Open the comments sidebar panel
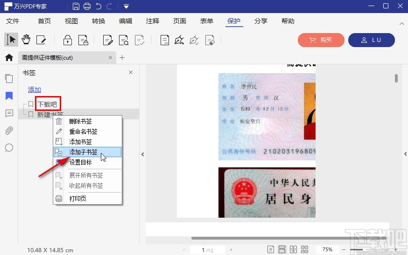408x255 pixels. (9, 113)
